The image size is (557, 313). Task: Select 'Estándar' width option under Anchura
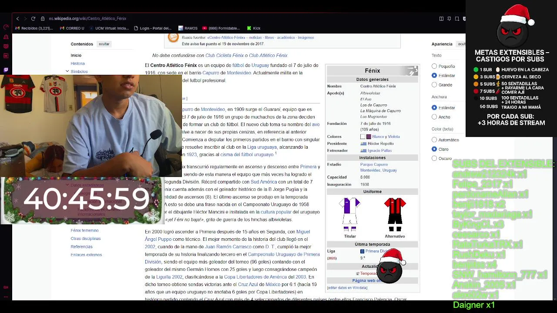pyautogui.click(x=434, y=107)
